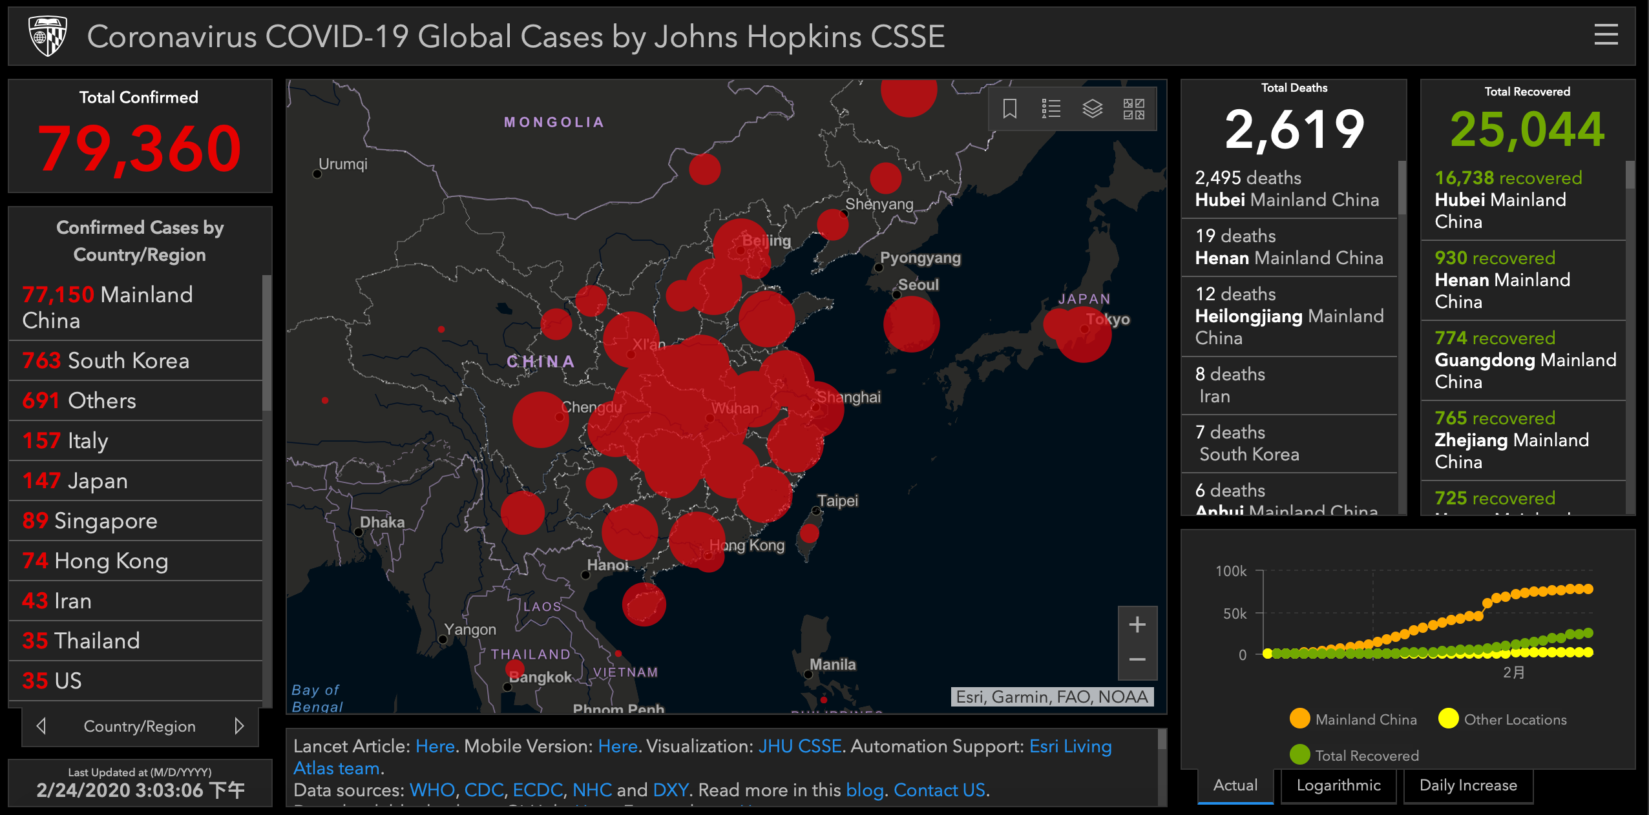Click the Total Confirmed 79,360 figure
This screenshot has height=815, width=1649.
[139, 149]
